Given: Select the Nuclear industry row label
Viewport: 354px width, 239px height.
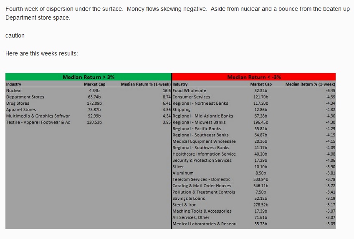Looking at the screenshot, I should (x=14, y=91).
